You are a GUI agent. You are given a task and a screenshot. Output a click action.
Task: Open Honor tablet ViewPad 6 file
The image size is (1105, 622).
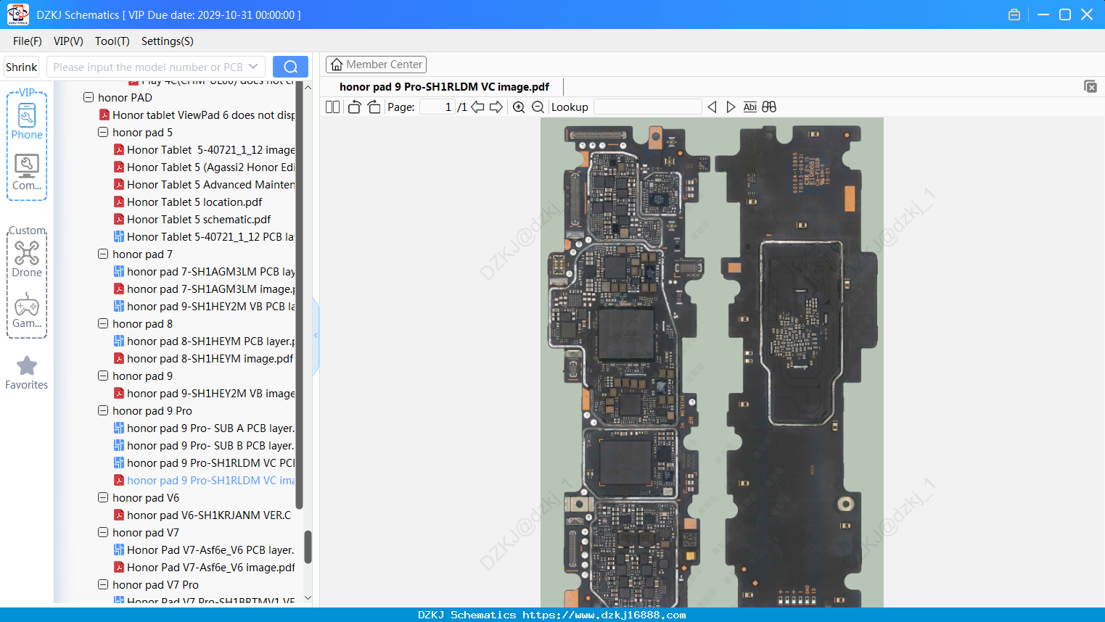(x=197, y=115)
